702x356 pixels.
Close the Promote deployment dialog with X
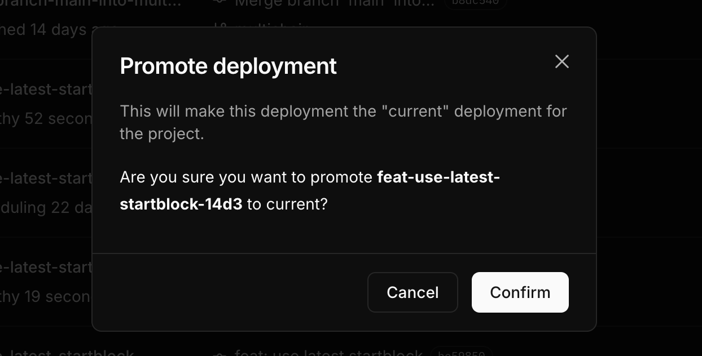tap(561, 61)
